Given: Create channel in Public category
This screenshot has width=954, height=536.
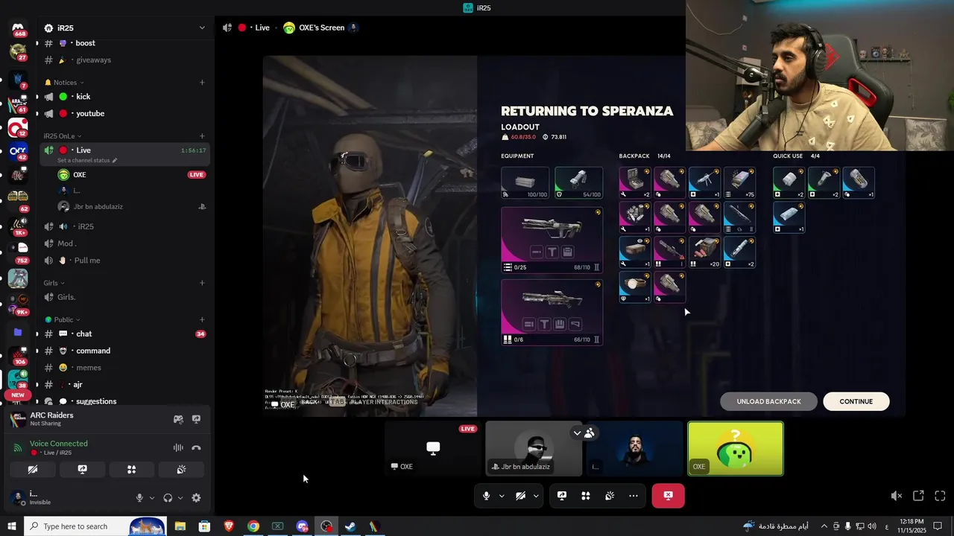Looking at the screenshot, I should pos(202,319).
